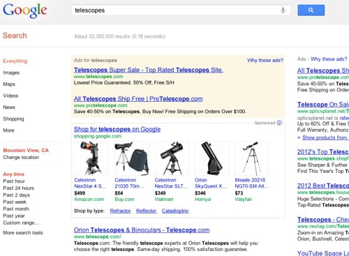Screen dimensions: 349x256
Task: Click Celestron 21035 70mm telescope image
Action: [132, 158]
